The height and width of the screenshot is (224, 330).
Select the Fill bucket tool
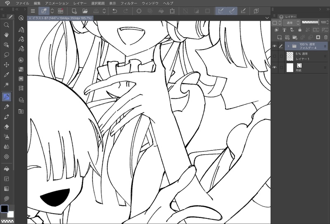tap(6, 169)
